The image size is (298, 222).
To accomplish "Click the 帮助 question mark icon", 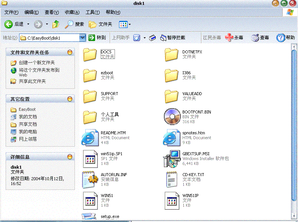I will (280, 38).
